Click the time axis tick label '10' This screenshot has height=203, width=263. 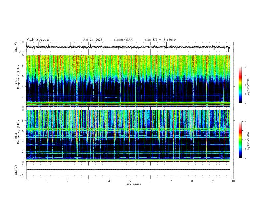click(233, 181)
